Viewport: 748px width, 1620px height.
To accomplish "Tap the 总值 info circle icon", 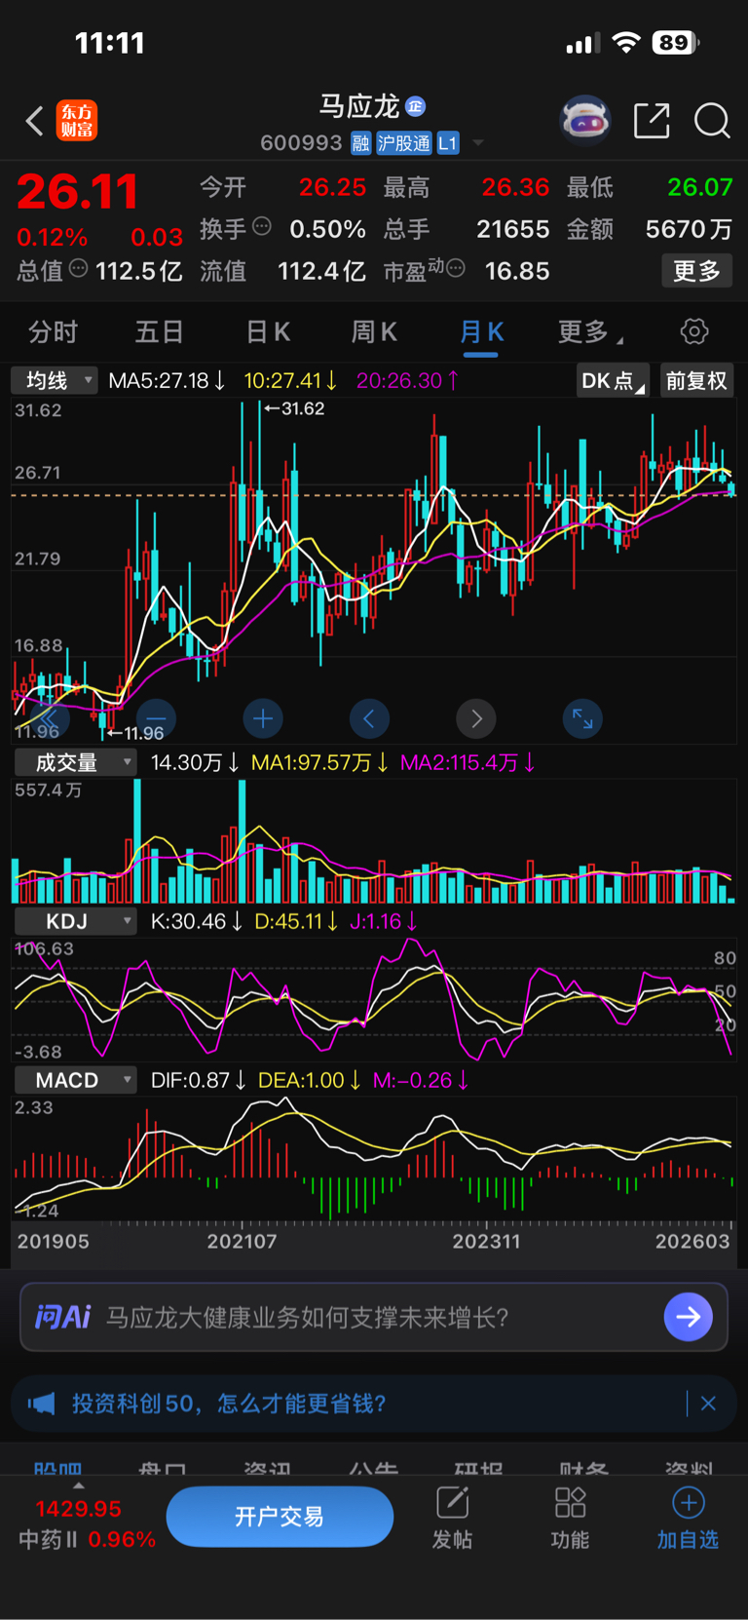I will tap(79, 267).
